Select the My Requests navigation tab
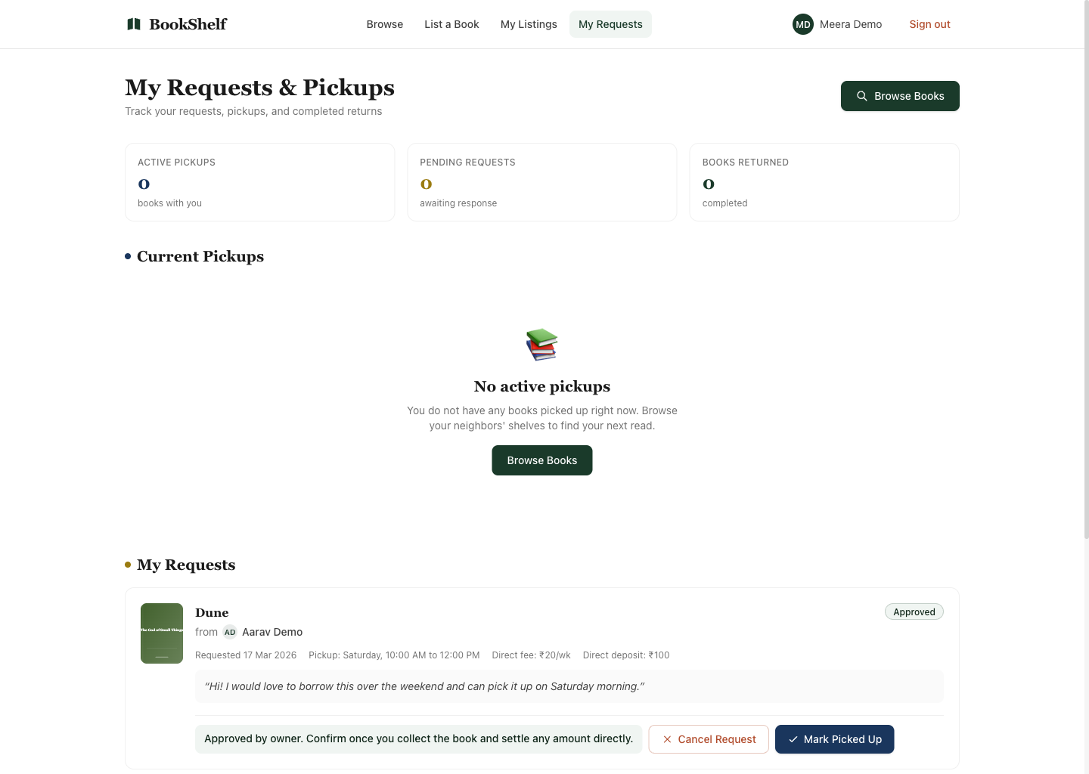This screenshot has width=1089, height=774. pyautogui.click(x=610, y=24)
